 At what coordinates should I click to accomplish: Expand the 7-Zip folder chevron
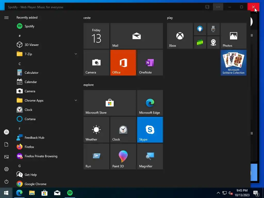point(76,54)
